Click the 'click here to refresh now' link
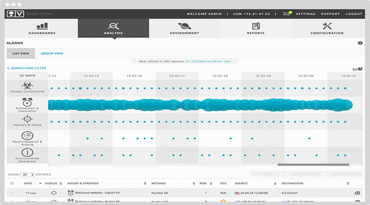Image resolution: width=370 pixels, height=205 pixels. [208, 61]
